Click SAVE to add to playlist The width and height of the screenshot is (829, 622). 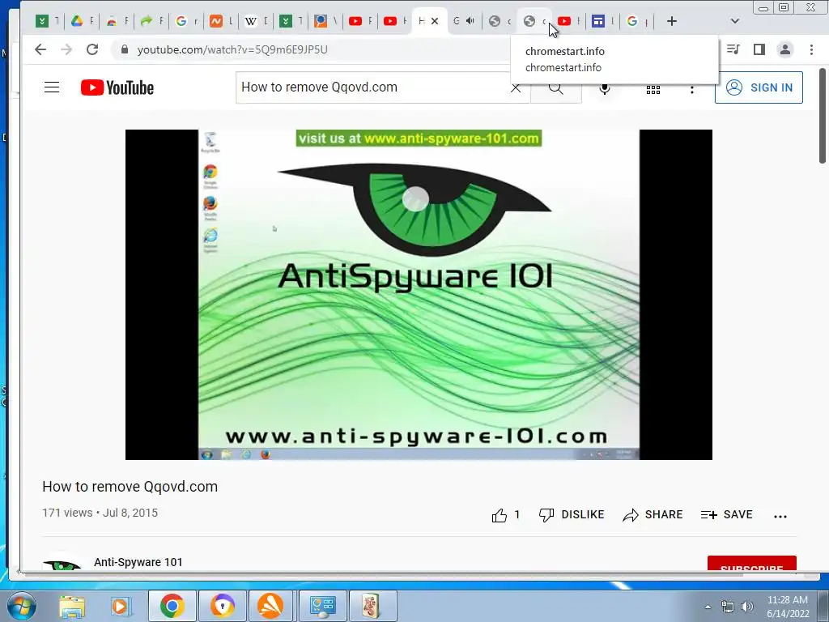click(726, 514)
